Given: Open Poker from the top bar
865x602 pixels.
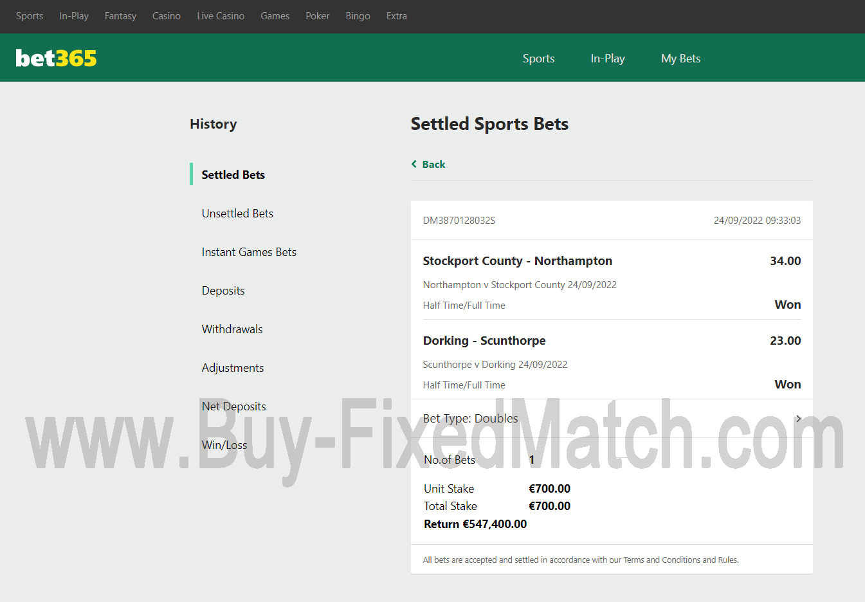Looking at the screenshot, I should coord(317,16).
